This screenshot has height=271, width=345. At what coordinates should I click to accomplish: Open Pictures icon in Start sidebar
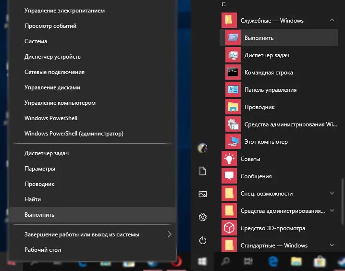(202, 194)
